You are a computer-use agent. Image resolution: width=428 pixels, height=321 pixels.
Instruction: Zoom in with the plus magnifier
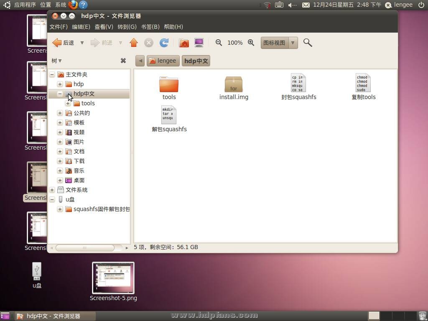pyautogui.click(x=251, y=43)
